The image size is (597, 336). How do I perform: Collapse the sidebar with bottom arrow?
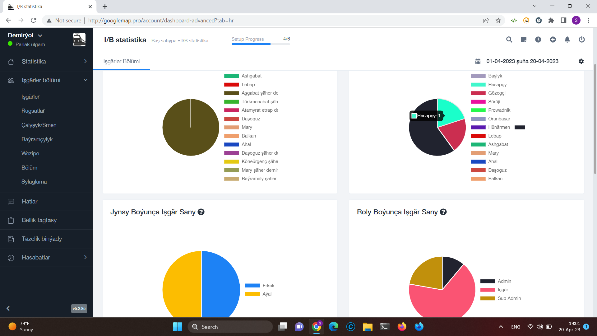pyautogui.click(x=8, y=308)
